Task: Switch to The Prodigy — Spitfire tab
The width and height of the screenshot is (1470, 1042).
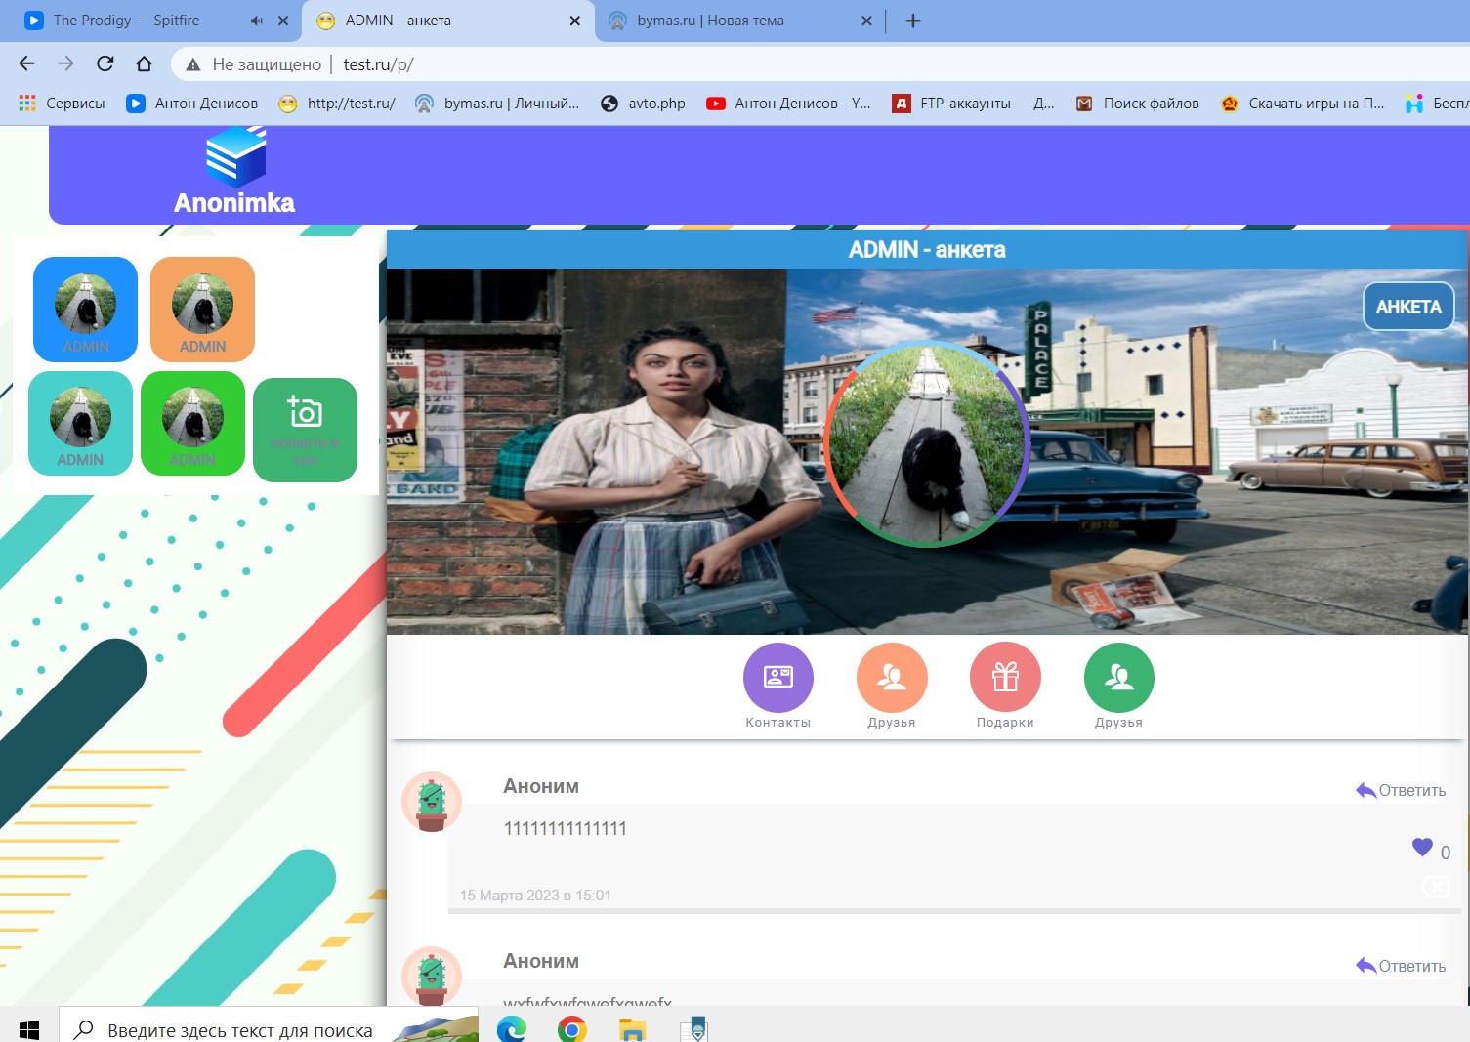Action: [x=127, y=21]
